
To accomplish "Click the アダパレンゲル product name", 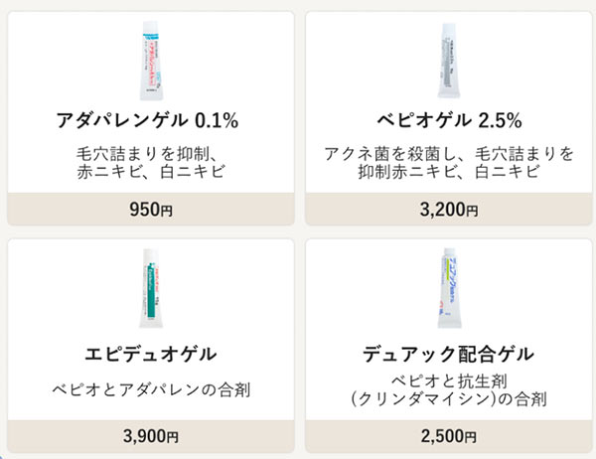I will point(123,121).
